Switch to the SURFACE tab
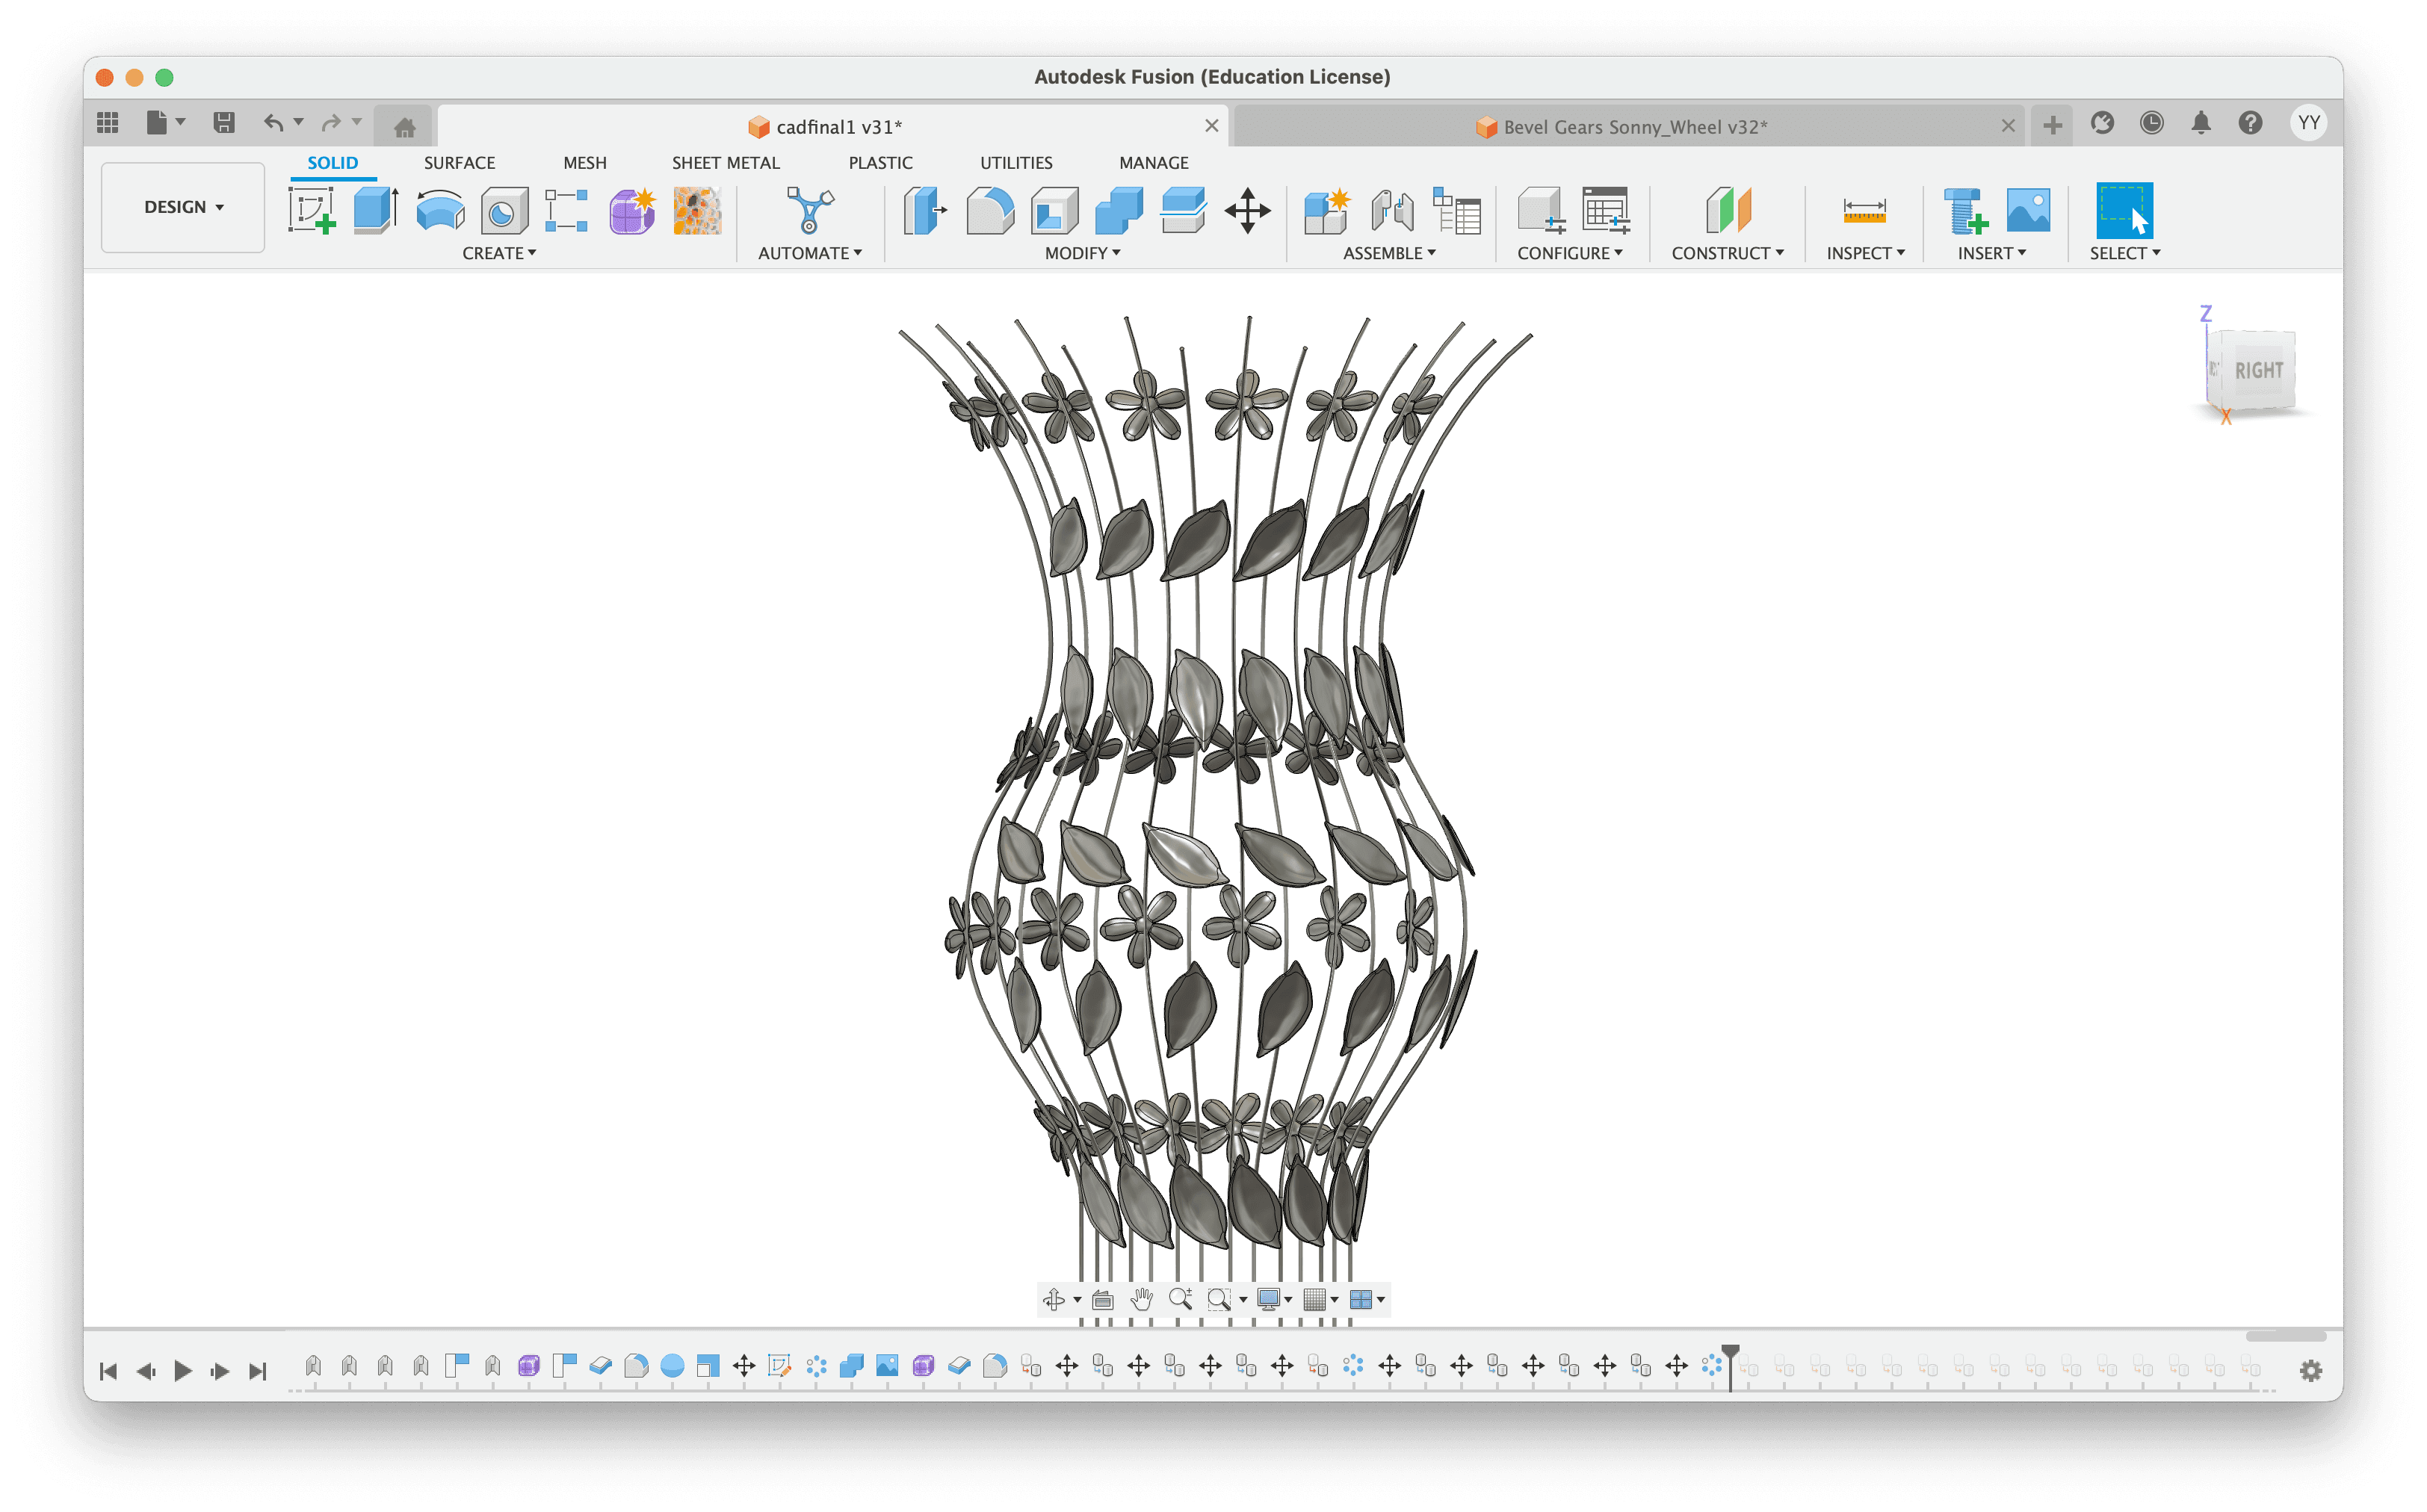 [459, 163]
